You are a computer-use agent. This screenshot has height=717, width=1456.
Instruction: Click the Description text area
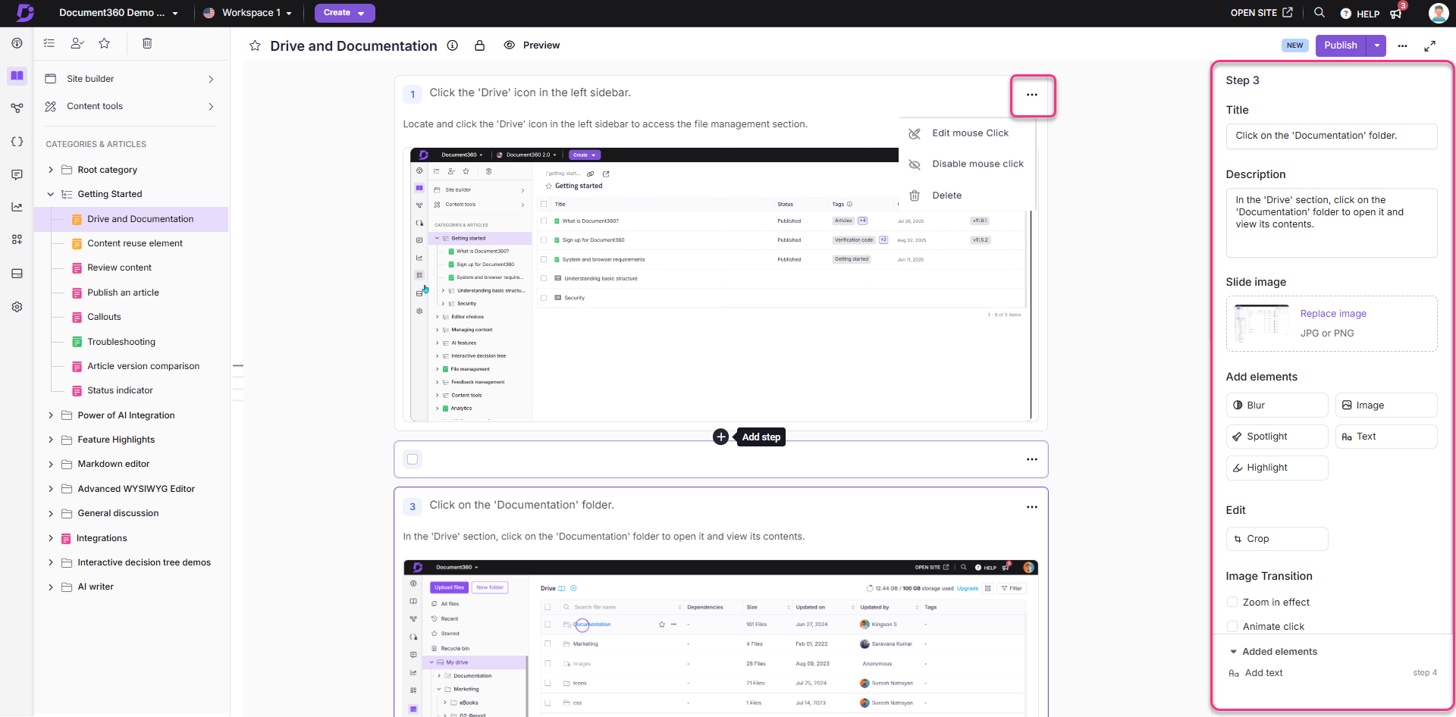(1332, 223)
